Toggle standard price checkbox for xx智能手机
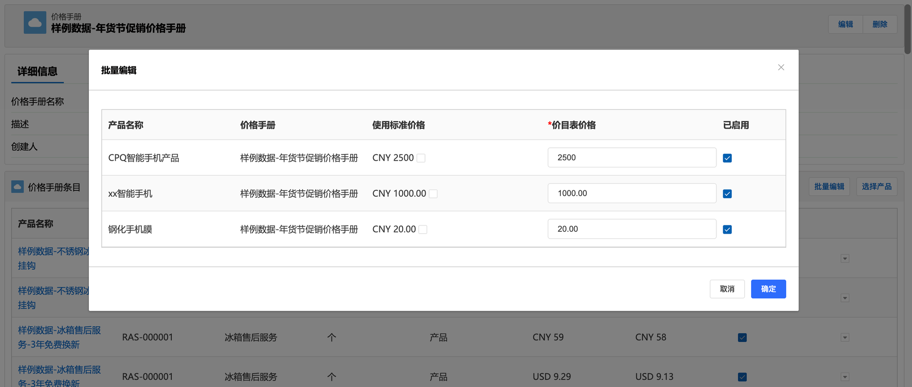 tap(433, 194)
